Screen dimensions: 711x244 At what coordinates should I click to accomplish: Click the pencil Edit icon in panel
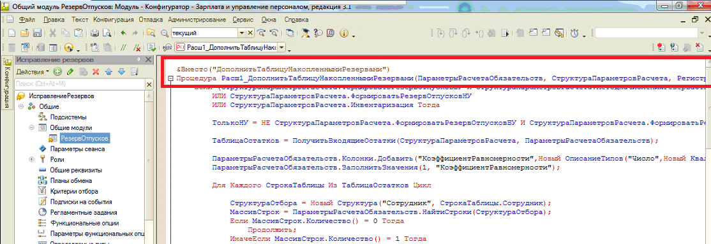pyautogui.click(x=70, y=71)
